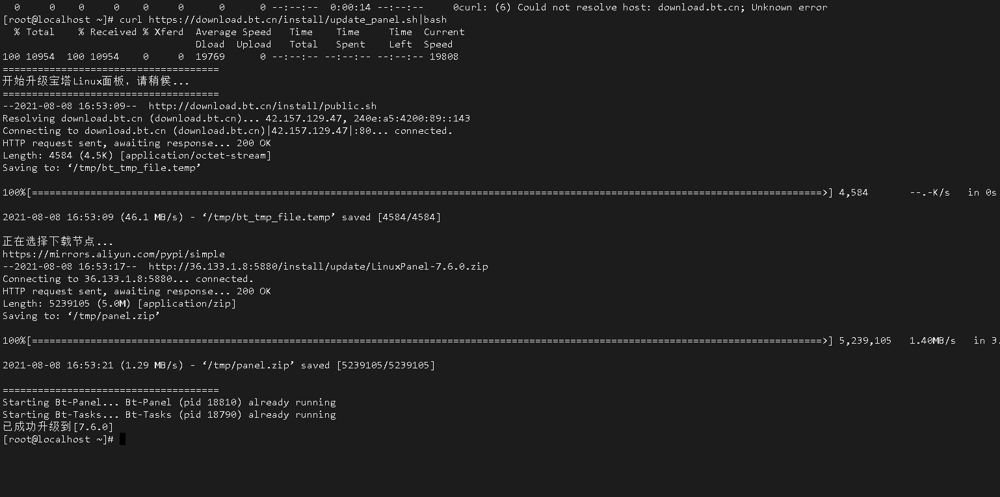This screenshot has height=497, width=1000.
Task: Click the 已成功升级到[7.6.0] message
Action: [x=58, y=427]
